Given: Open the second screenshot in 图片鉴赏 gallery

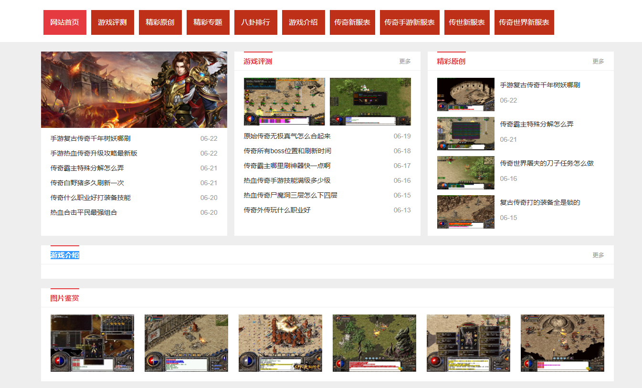Looking at the screenshot, I should (x=186, y=343).
